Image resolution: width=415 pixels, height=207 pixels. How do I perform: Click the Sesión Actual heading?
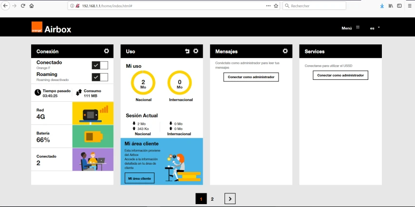pos(142,115)
